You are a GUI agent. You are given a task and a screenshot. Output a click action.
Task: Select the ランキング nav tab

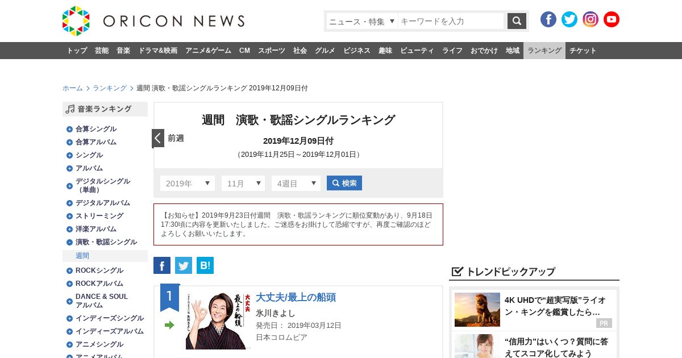coord(544,51)
